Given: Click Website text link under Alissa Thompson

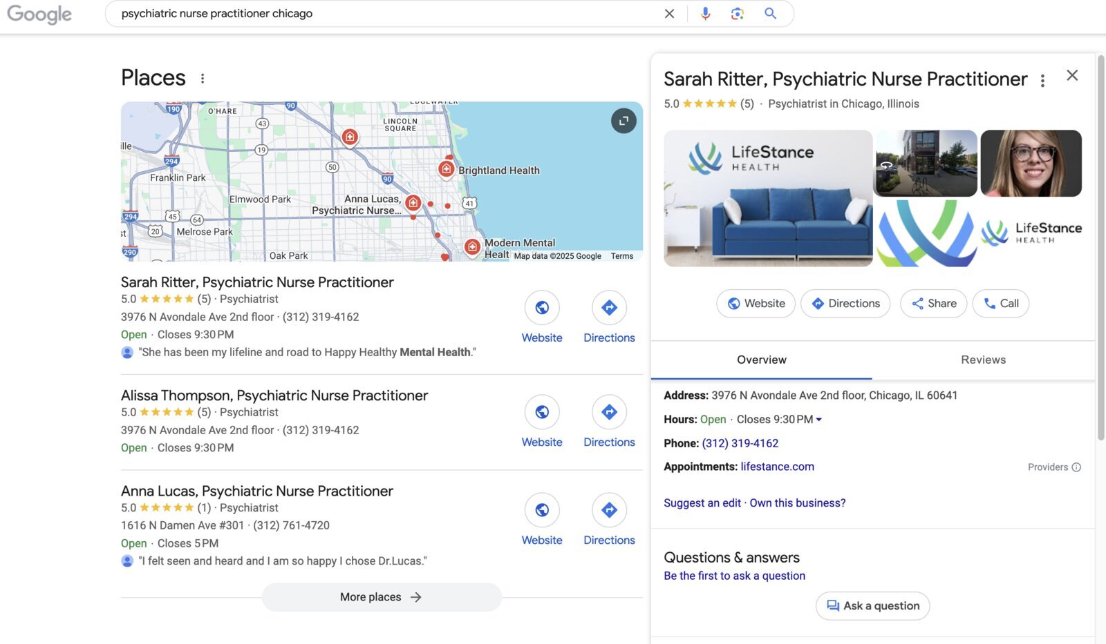Looking at the screenshot, I should click(x=542, y=442).
